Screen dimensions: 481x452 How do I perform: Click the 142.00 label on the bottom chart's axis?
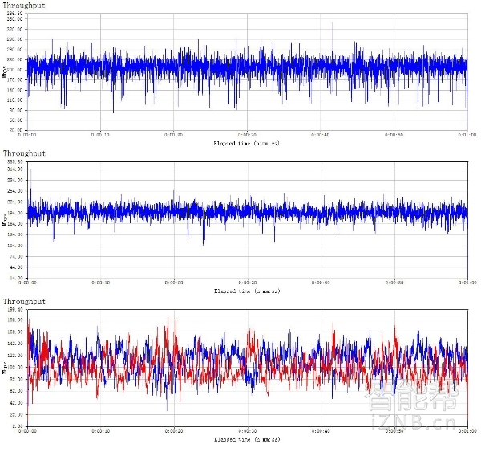coord(14,344)
